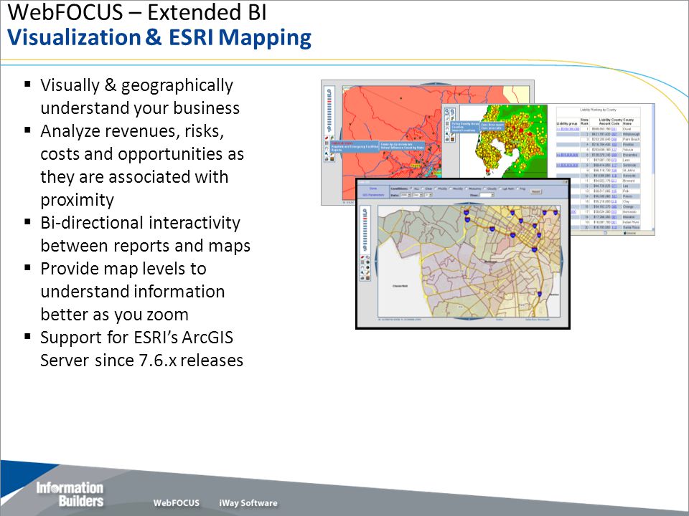The height and width of the screenshot is (516, 689).
Task: Select the identify info tool in street map window
Action: (367, 267)
